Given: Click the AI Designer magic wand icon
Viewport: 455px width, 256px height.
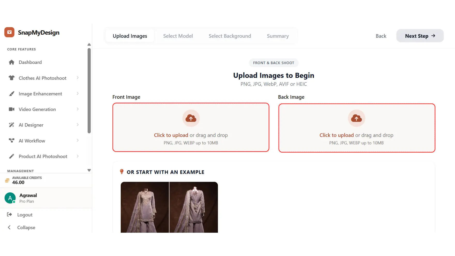Looking at the screenshot, I should (x=12, y=125).
